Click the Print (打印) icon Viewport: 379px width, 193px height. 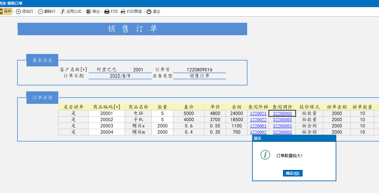point(107,12)
